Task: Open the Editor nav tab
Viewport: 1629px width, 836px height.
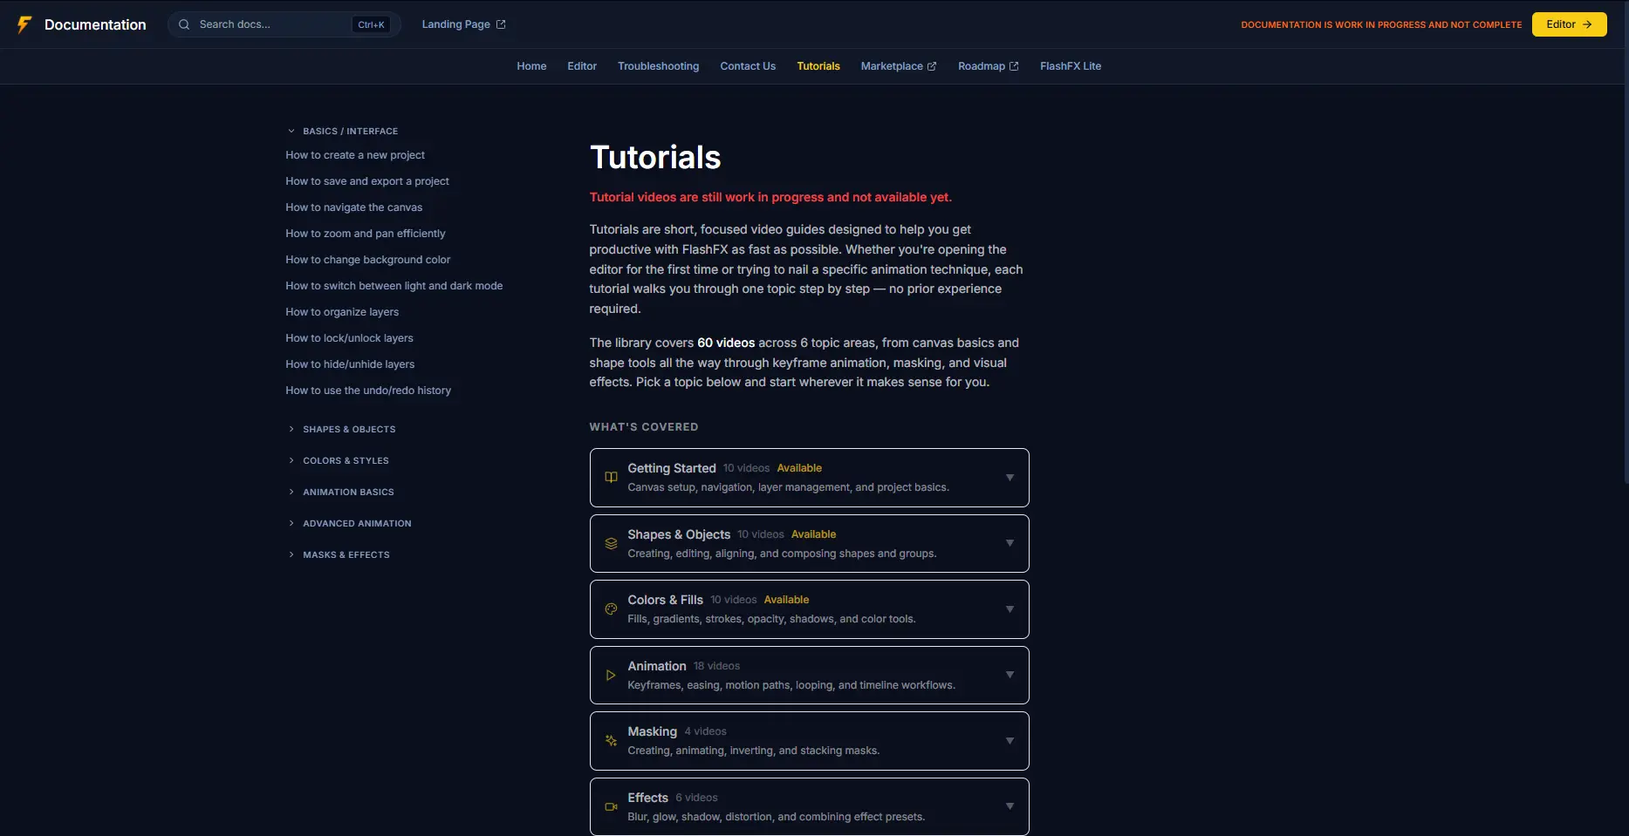Action: pyautogui.click(x=582, y=66)
